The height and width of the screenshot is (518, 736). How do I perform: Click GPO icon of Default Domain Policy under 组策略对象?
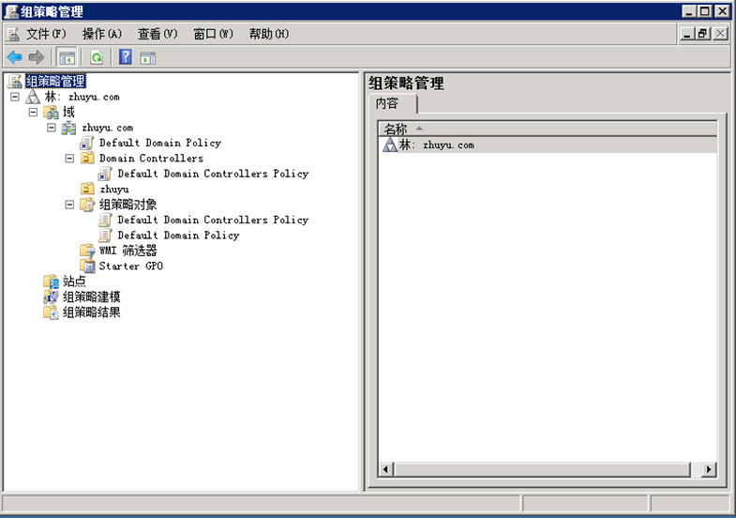click(x=106, y=235)
